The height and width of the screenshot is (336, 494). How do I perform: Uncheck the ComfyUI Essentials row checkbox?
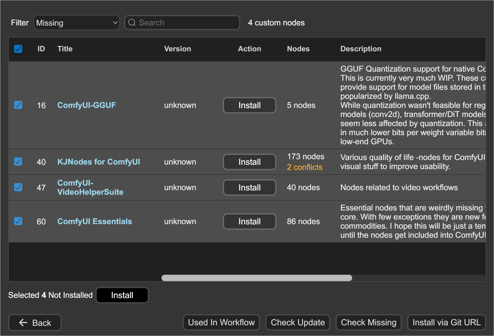click(18, 221)
